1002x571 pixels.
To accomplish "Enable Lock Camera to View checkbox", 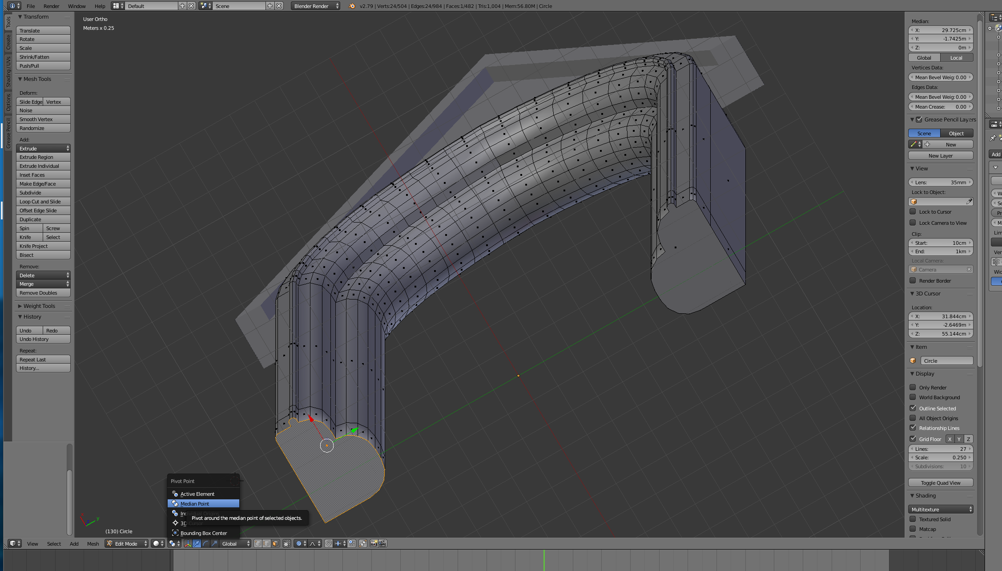I will click(913, 223).
